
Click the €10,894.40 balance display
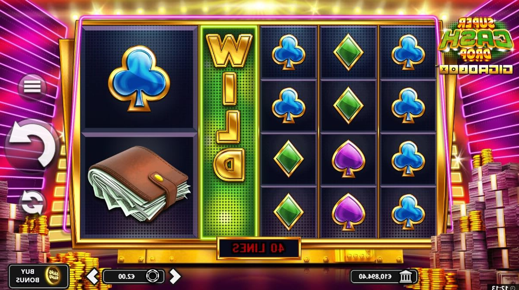384,276
